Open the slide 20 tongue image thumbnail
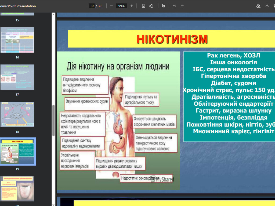The width and height of the screenshot is (275, 206). [x=17, y=189]
